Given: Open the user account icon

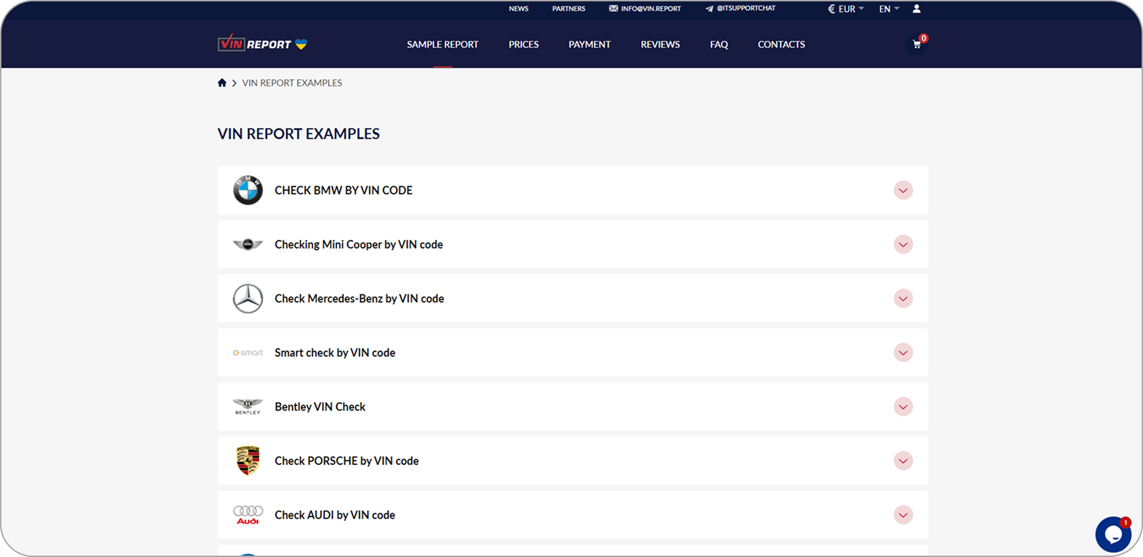Looking at the screenshot, I should (x=916, y=9).
